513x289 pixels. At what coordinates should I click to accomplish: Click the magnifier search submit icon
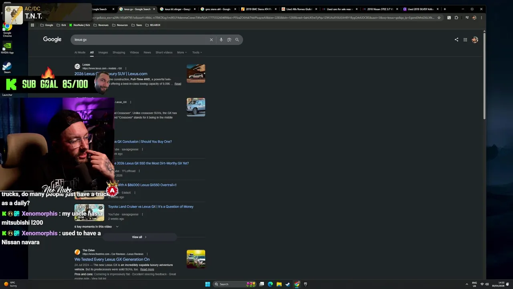tap(237, 40)
